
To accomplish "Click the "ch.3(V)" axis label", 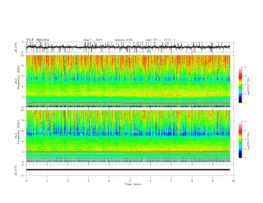I will (x=16, y=170).
